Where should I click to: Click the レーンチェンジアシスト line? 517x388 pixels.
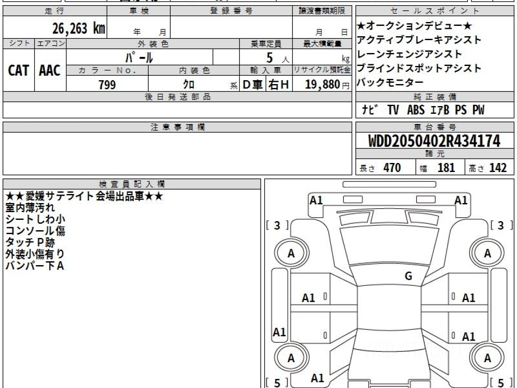409,54
